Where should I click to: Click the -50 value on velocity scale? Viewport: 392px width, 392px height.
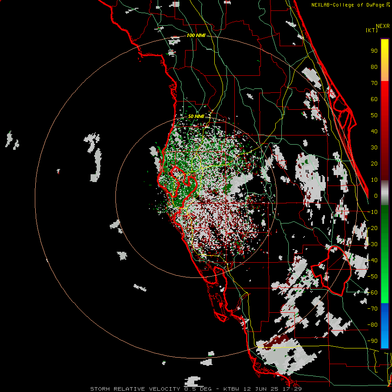372,277
